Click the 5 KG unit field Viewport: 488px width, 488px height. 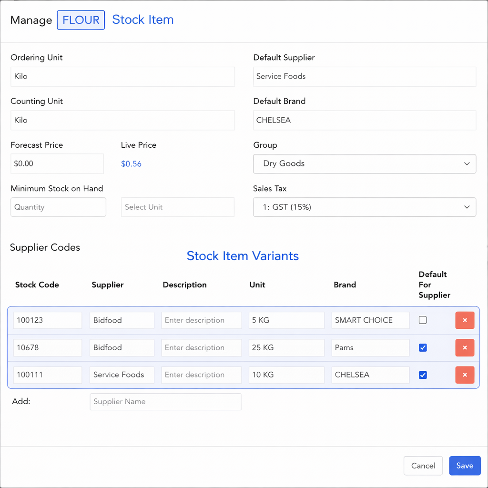coord(286,320)
